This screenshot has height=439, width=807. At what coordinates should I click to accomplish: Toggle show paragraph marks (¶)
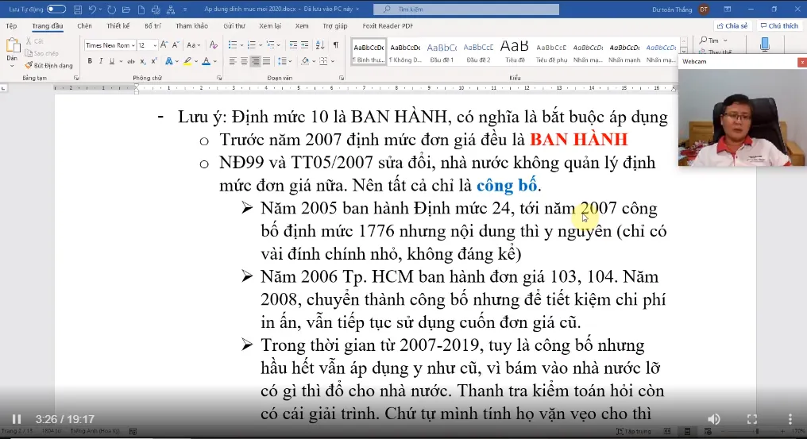point(336,45)
